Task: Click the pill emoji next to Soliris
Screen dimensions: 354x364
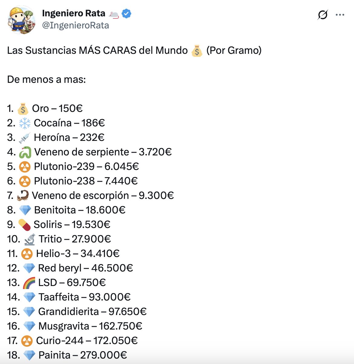Action: point(25,225)
